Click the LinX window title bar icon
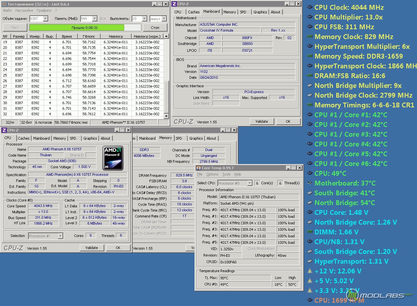The image size is (417, 306). [x=4, y=4]
